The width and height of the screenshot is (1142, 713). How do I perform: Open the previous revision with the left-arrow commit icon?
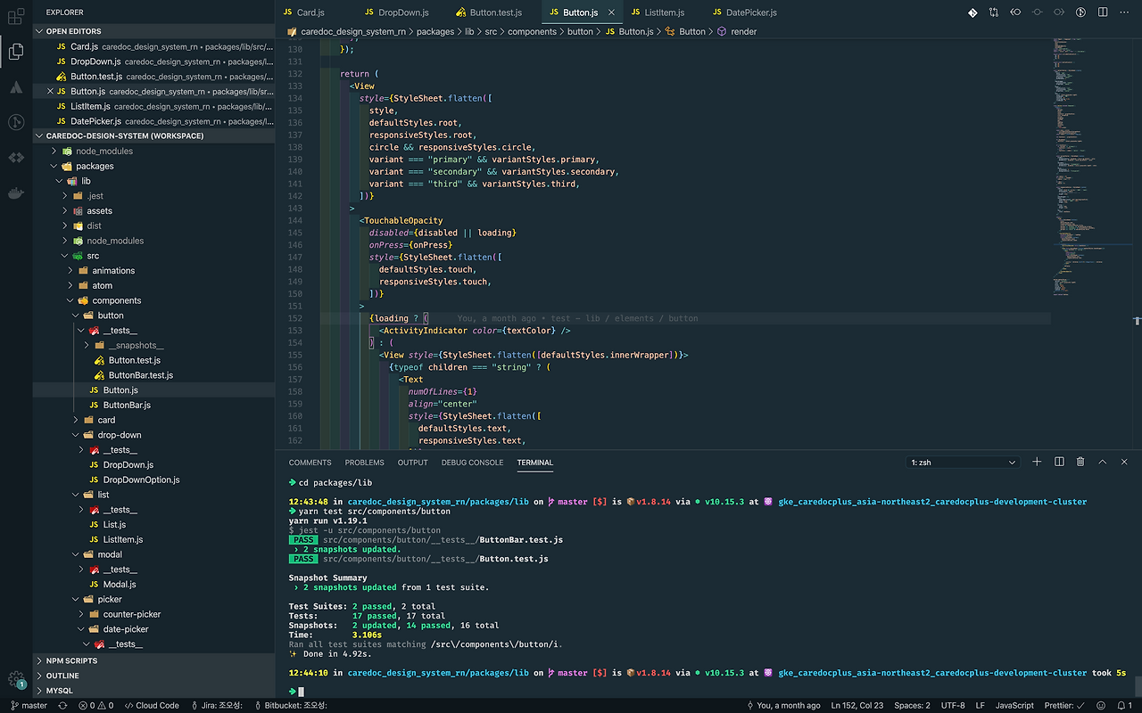click(x=1015, y=12)
